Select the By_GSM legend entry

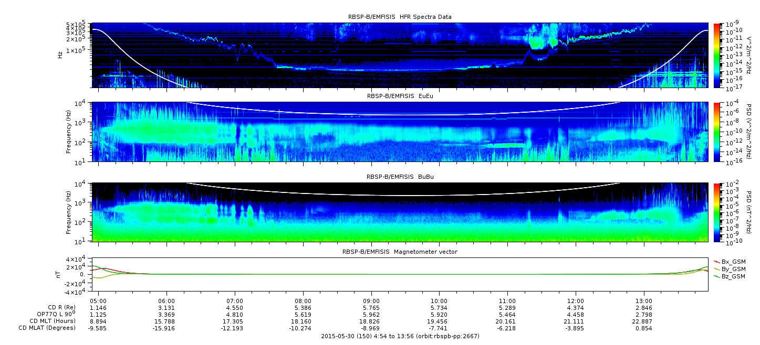point(733,268)
